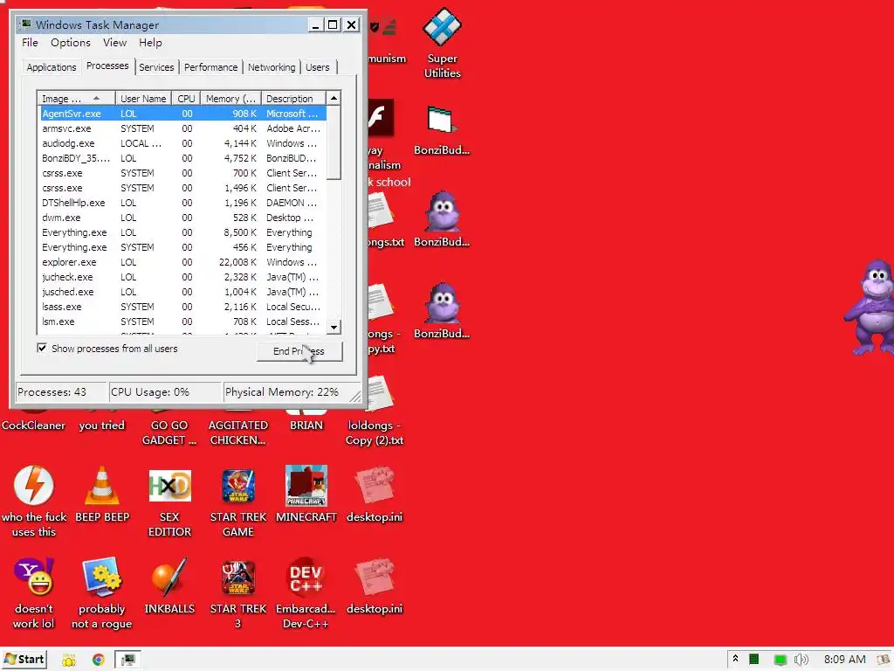Open the File menu in Task Manager
The image size is (894, 671).
(30, 43)
